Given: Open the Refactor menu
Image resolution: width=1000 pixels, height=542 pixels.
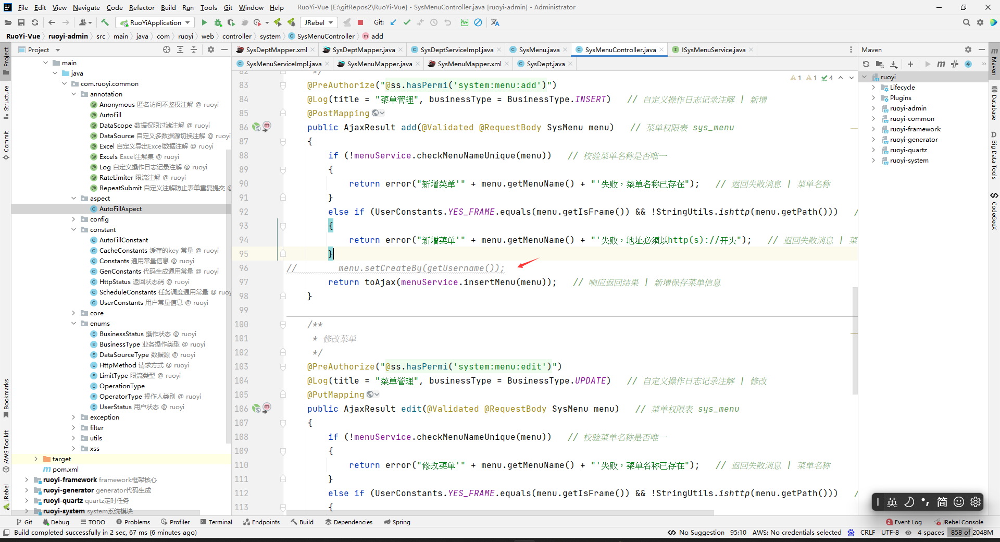Looking at the screenshot, I should 142,7.
